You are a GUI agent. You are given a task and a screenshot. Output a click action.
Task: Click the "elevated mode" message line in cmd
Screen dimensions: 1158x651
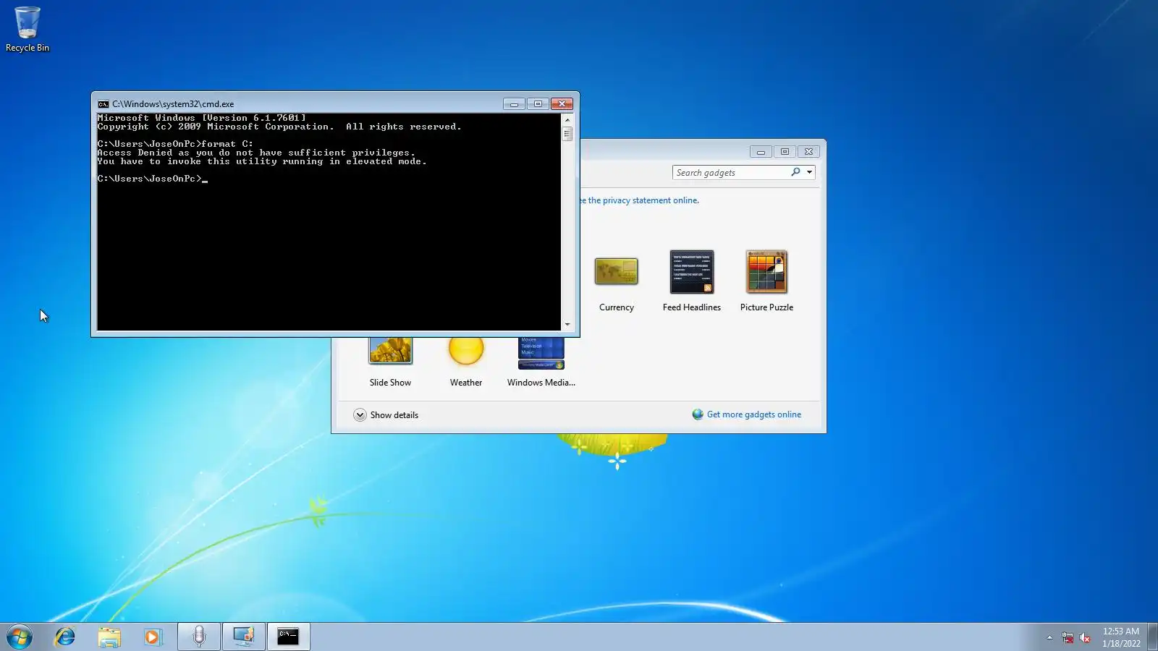pyautogui.click(x=262, y=161)
